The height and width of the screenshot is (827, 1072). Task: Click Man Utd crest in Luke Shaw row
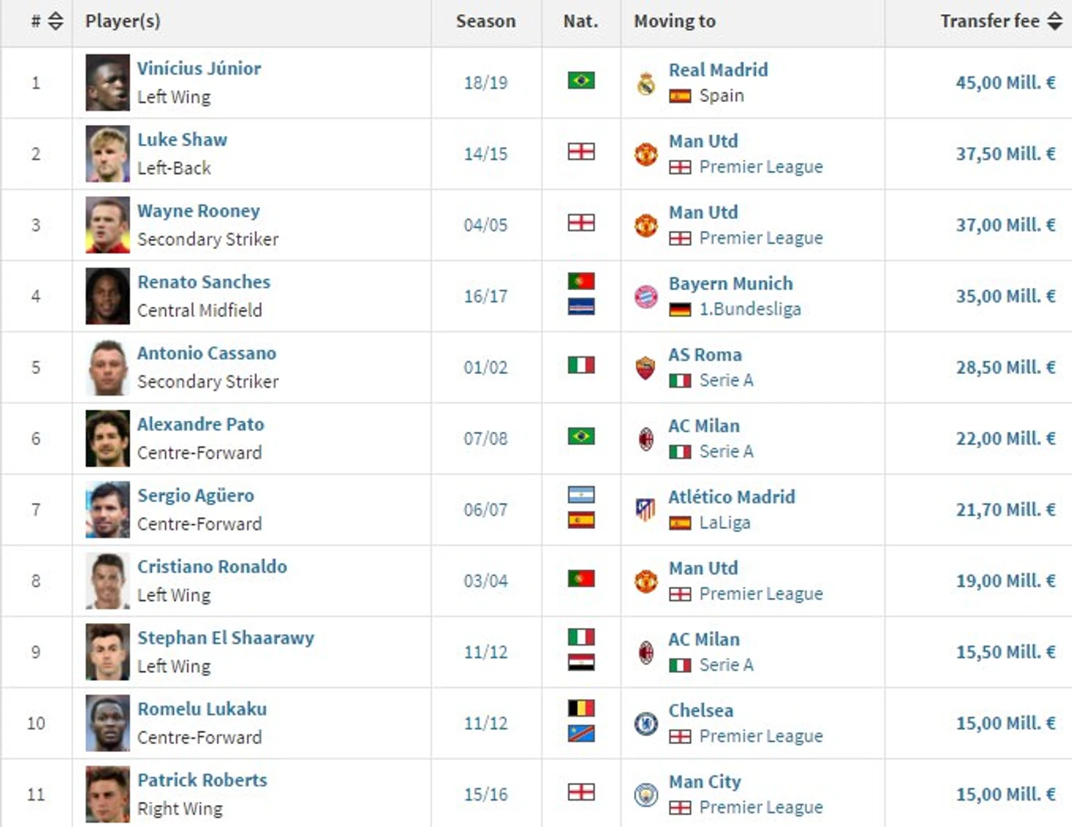(x=645, y=154)
